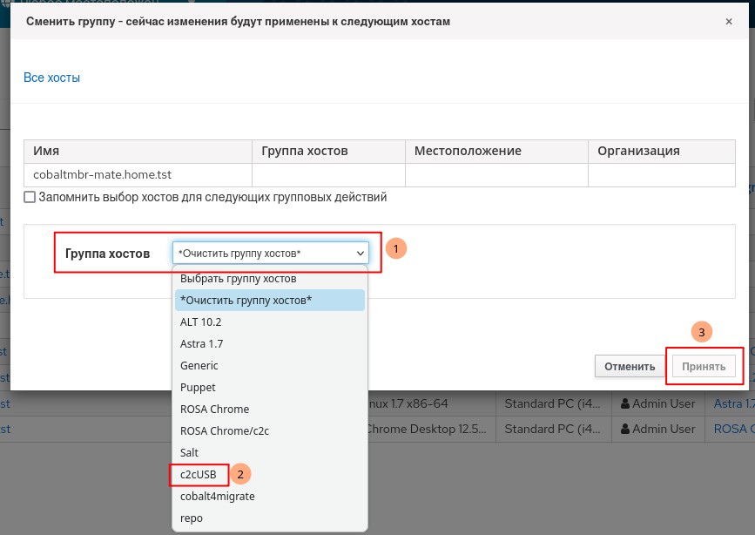Image resolution: width=755 pixels, height=535 pixels.
Task: Toggle 'Запомнить выбор хостов' checkbox
Action: point(30,198)
